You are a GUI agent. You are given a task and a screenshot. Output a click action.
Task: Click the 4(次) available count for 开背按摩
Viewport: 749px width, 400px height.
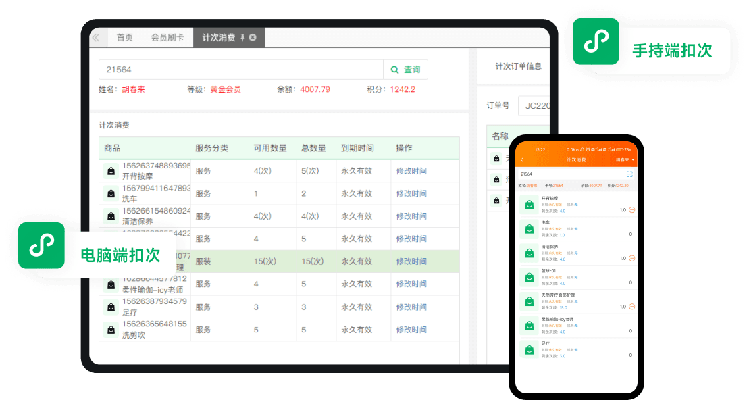pos(262,171)
